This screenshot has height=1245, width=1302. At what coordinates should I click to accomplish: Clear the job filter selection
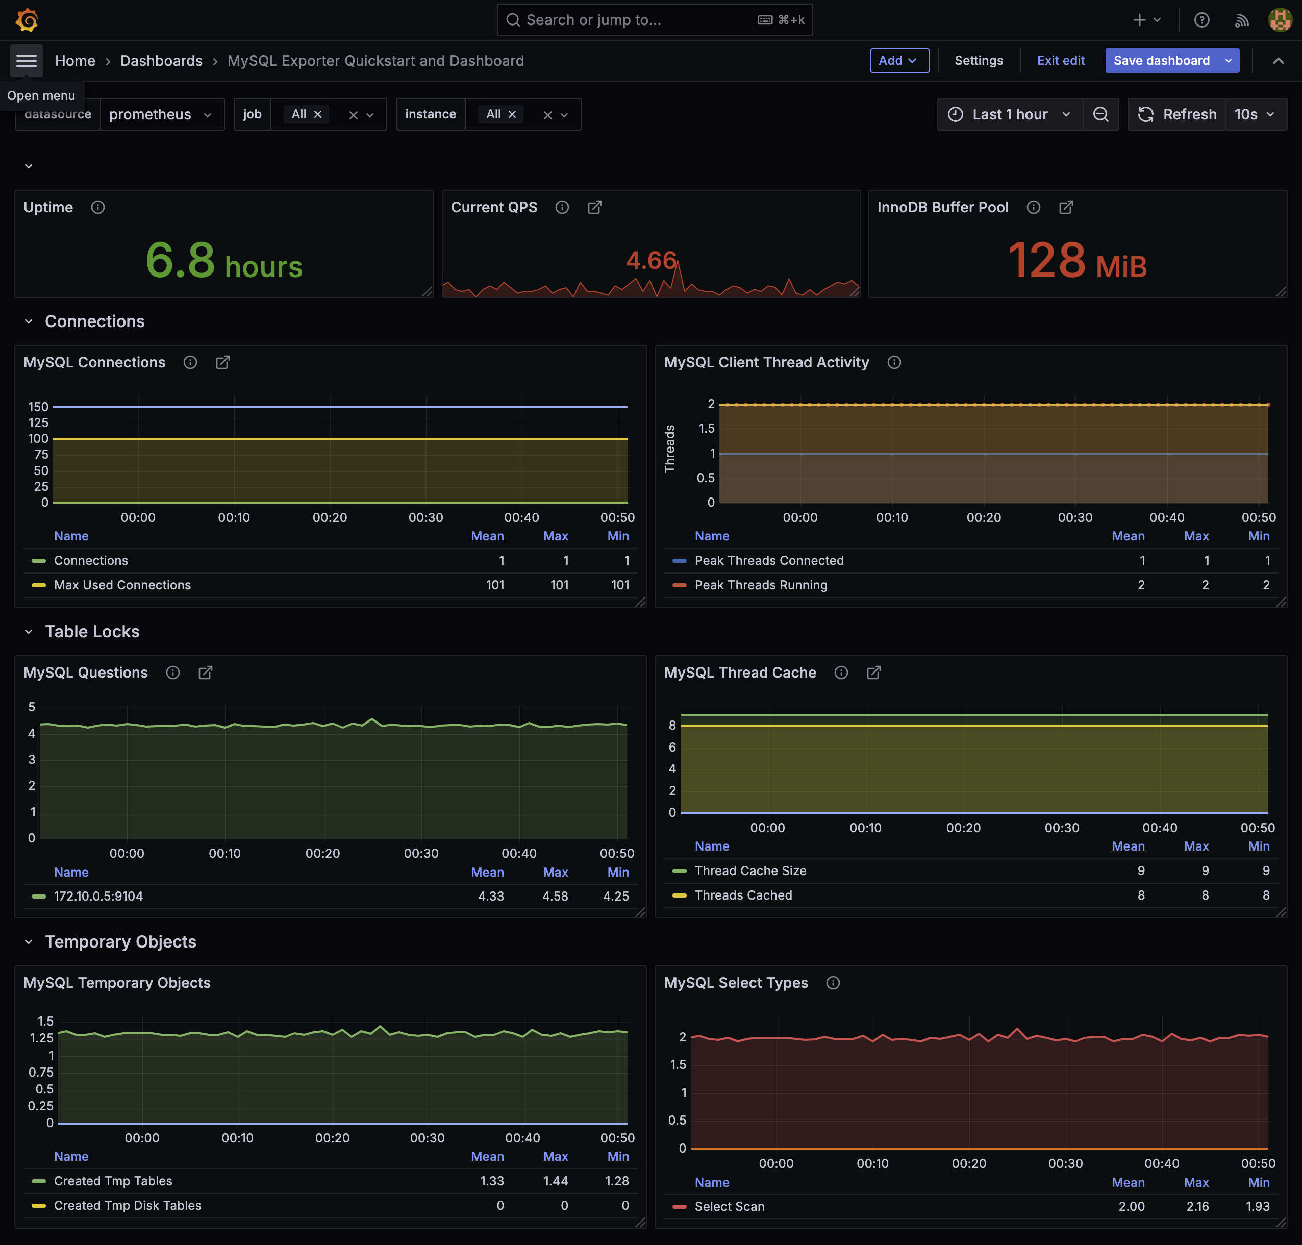click(353, 115)
